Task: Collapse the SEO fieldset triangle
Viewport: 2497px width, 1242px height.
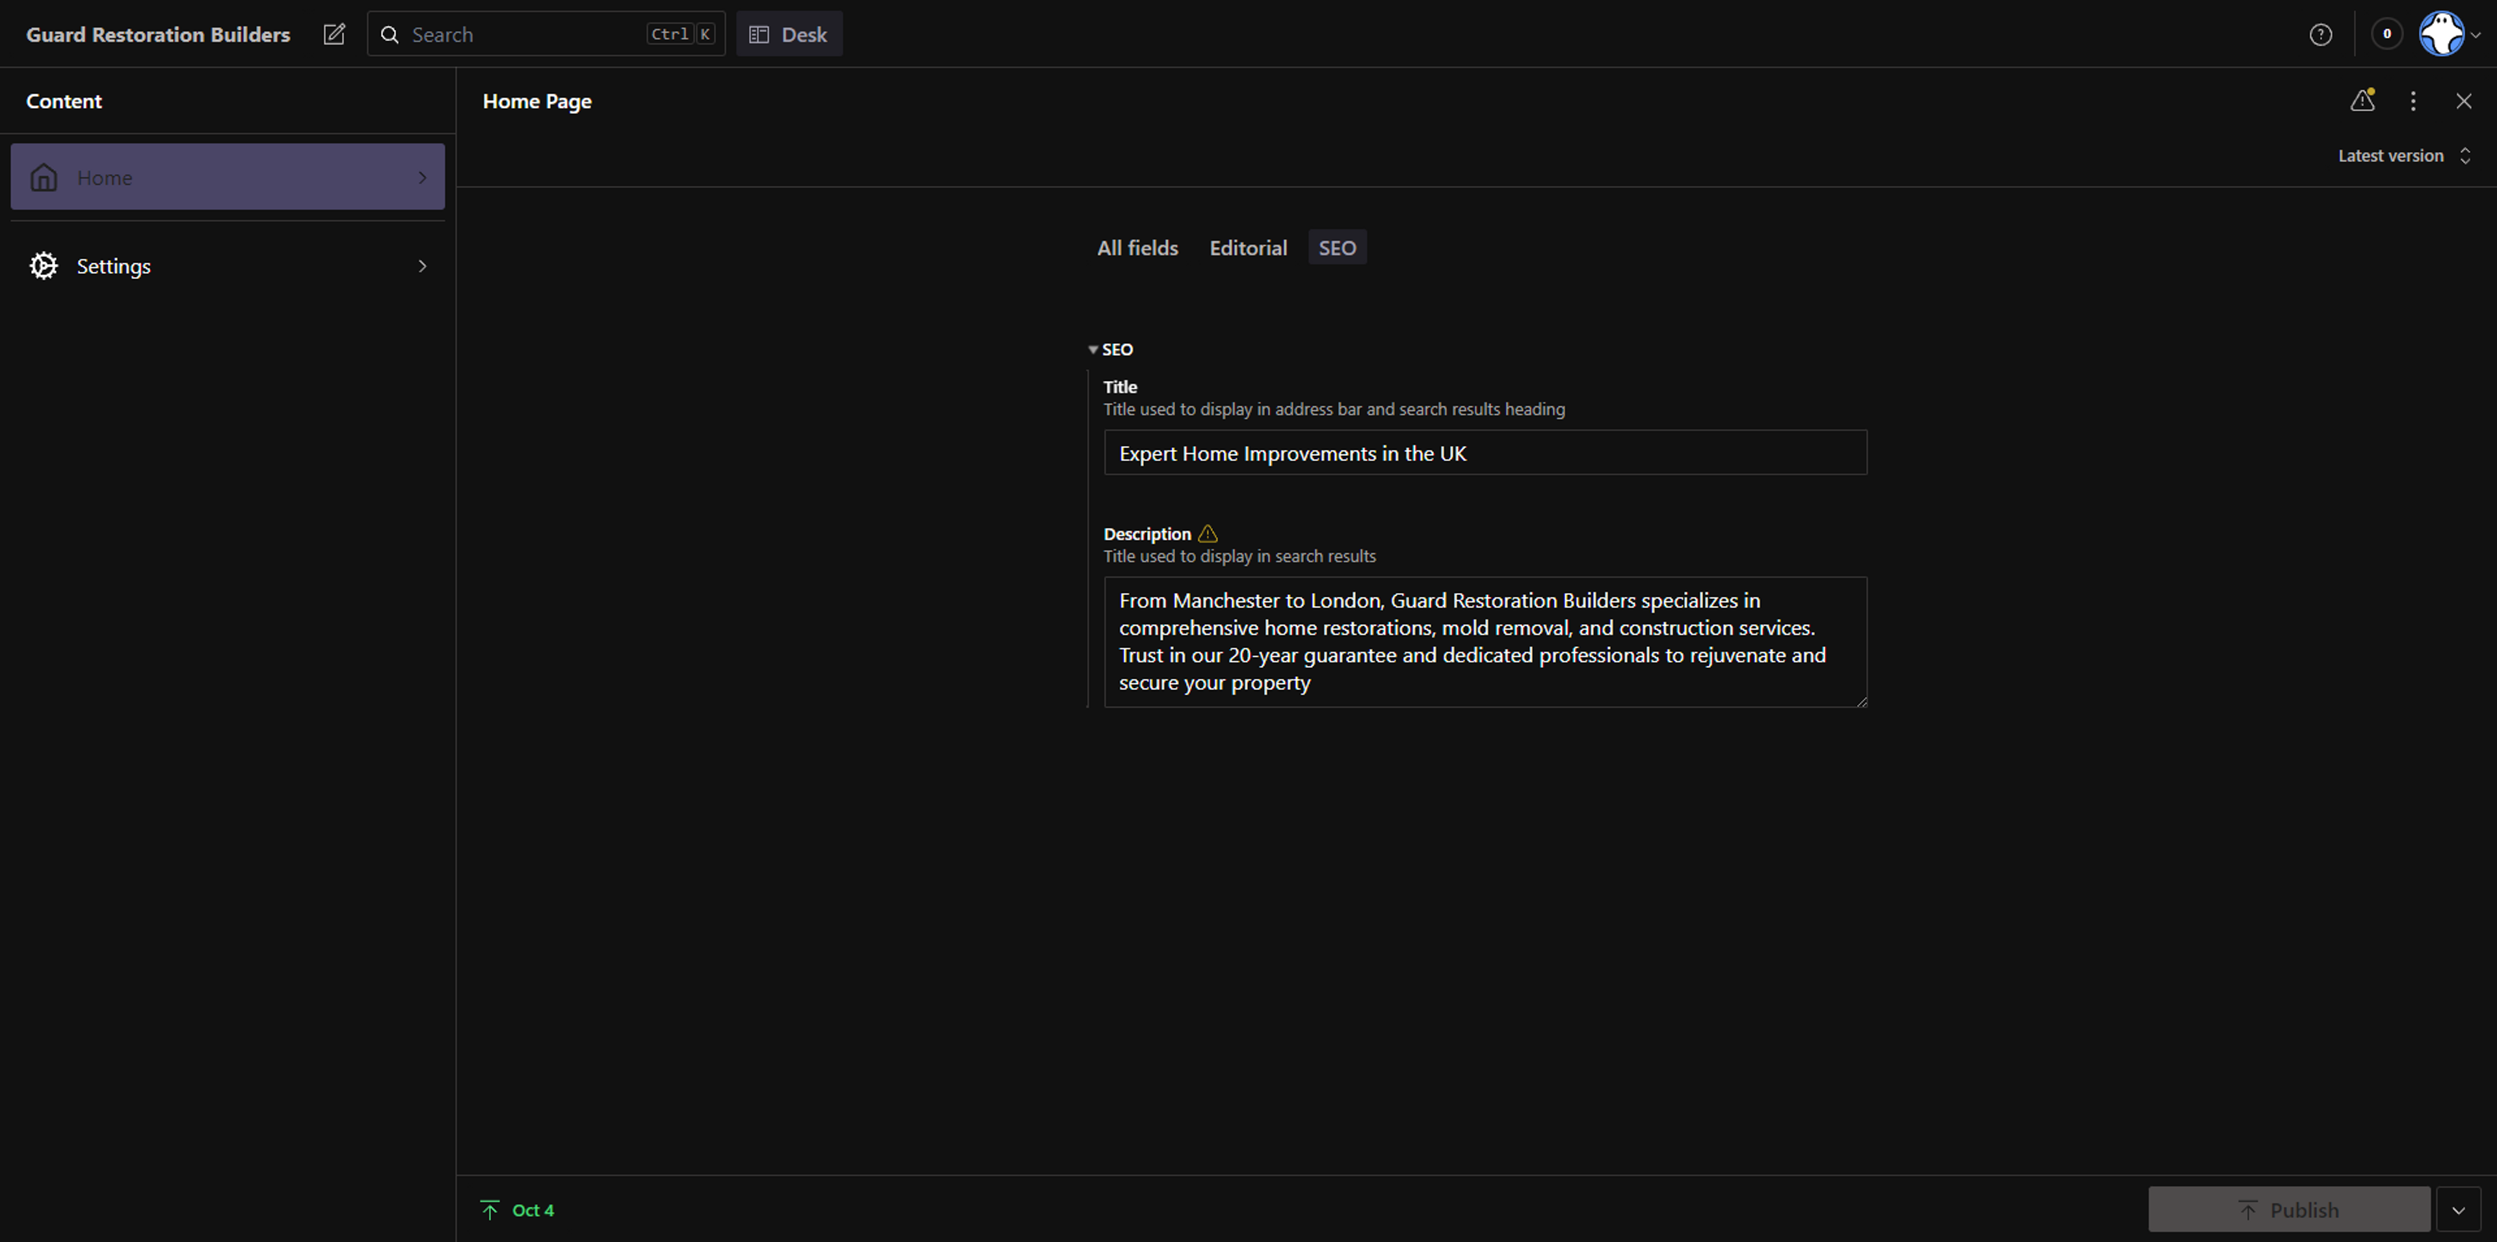Action: tap(1093, 350)
